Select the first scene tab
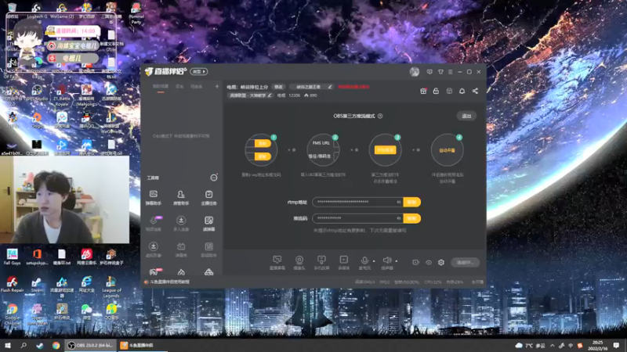 [161, 87]
